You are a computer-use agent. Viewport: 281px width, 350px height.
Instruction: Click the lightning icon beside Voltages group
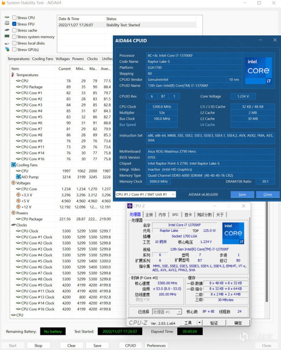point(12,183)
